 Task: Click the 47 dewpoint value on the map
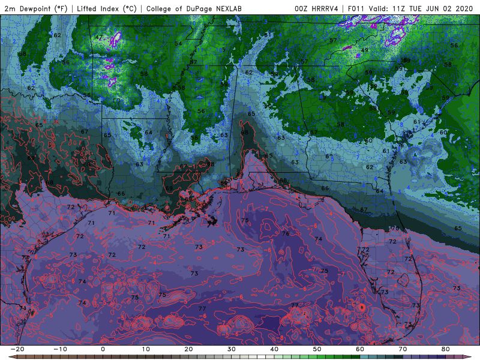[98, 37]
